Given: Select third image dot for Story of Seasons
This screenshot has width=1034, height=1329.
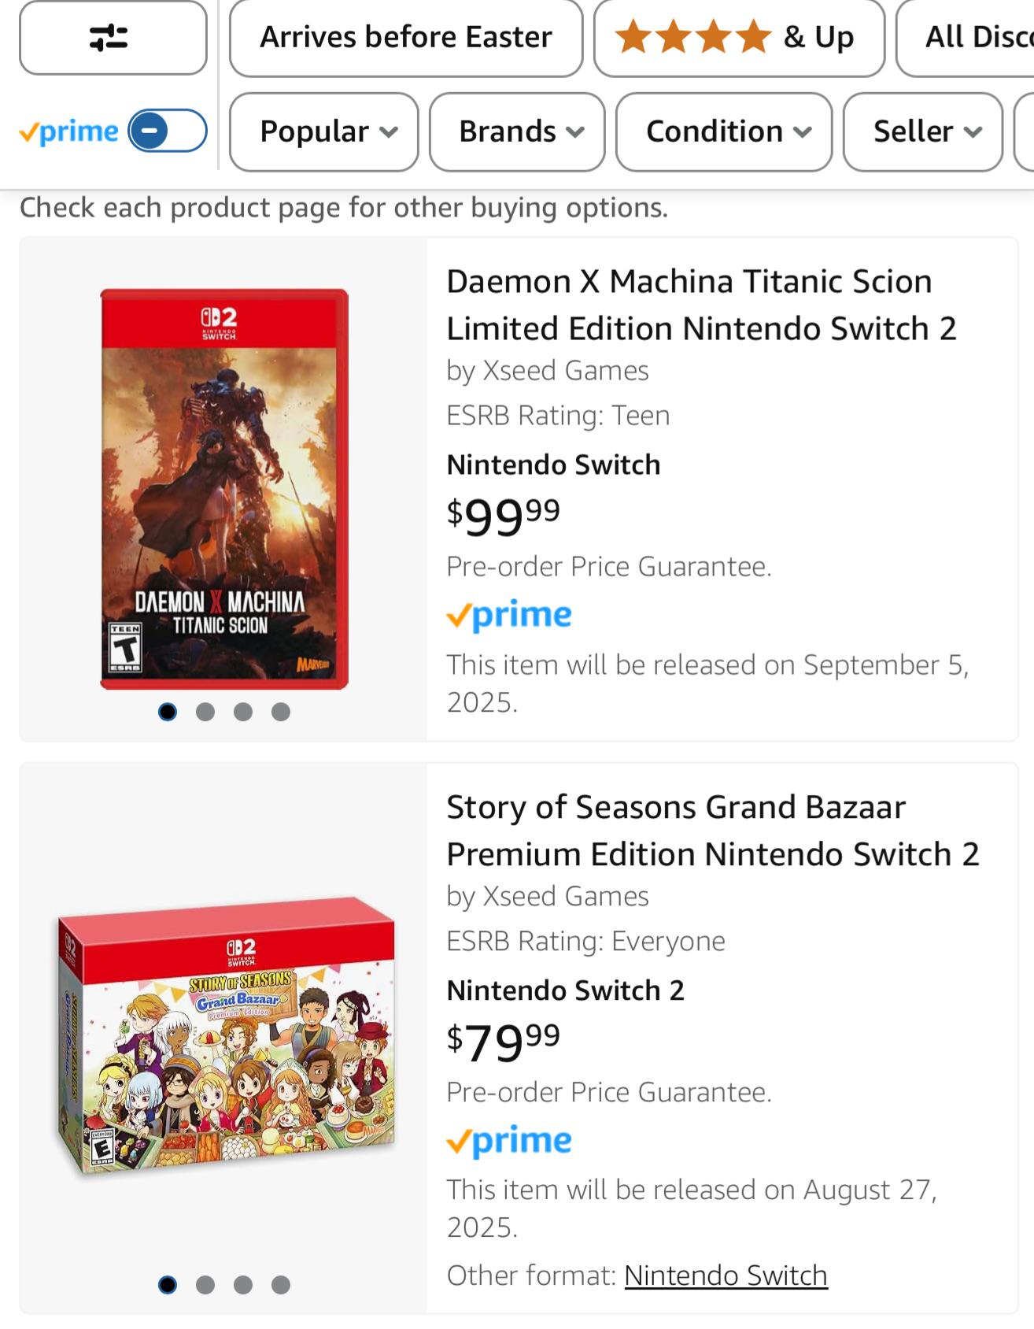Looking at the screenshot, I should tap(243, 1285).
